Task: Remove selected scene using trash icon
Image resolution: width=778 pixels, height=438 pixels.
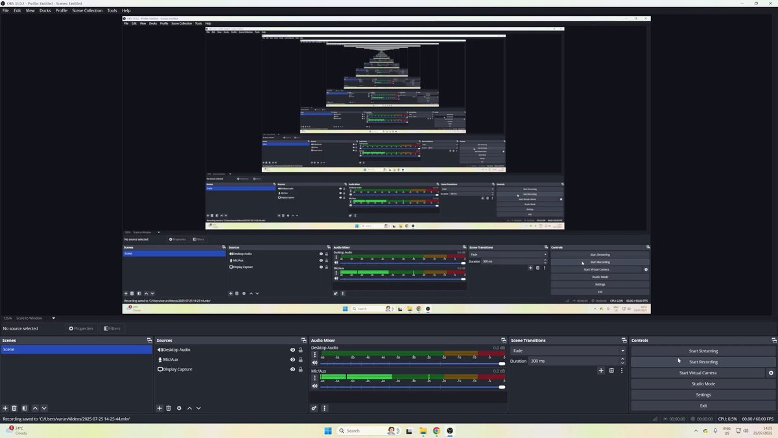Action: (14, 408)
